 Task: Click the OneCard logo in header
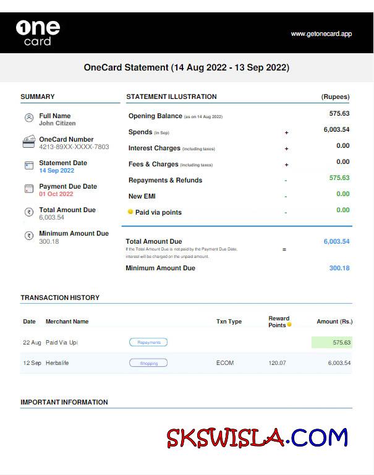38,33
